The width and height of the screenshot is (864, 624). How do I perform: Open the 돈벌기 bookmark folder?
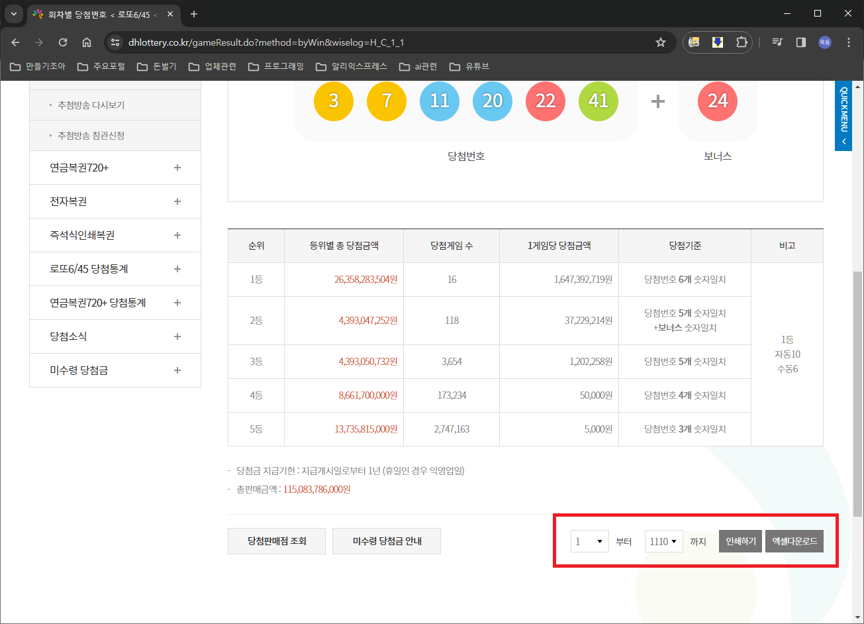point(156,66)
